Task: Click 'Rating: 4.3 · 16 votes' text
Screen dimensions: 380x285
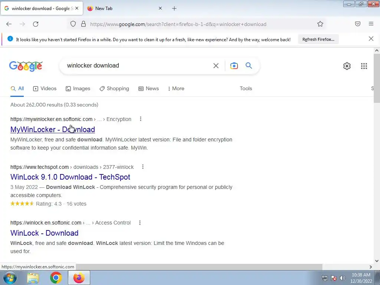Action: pos(61,204)
